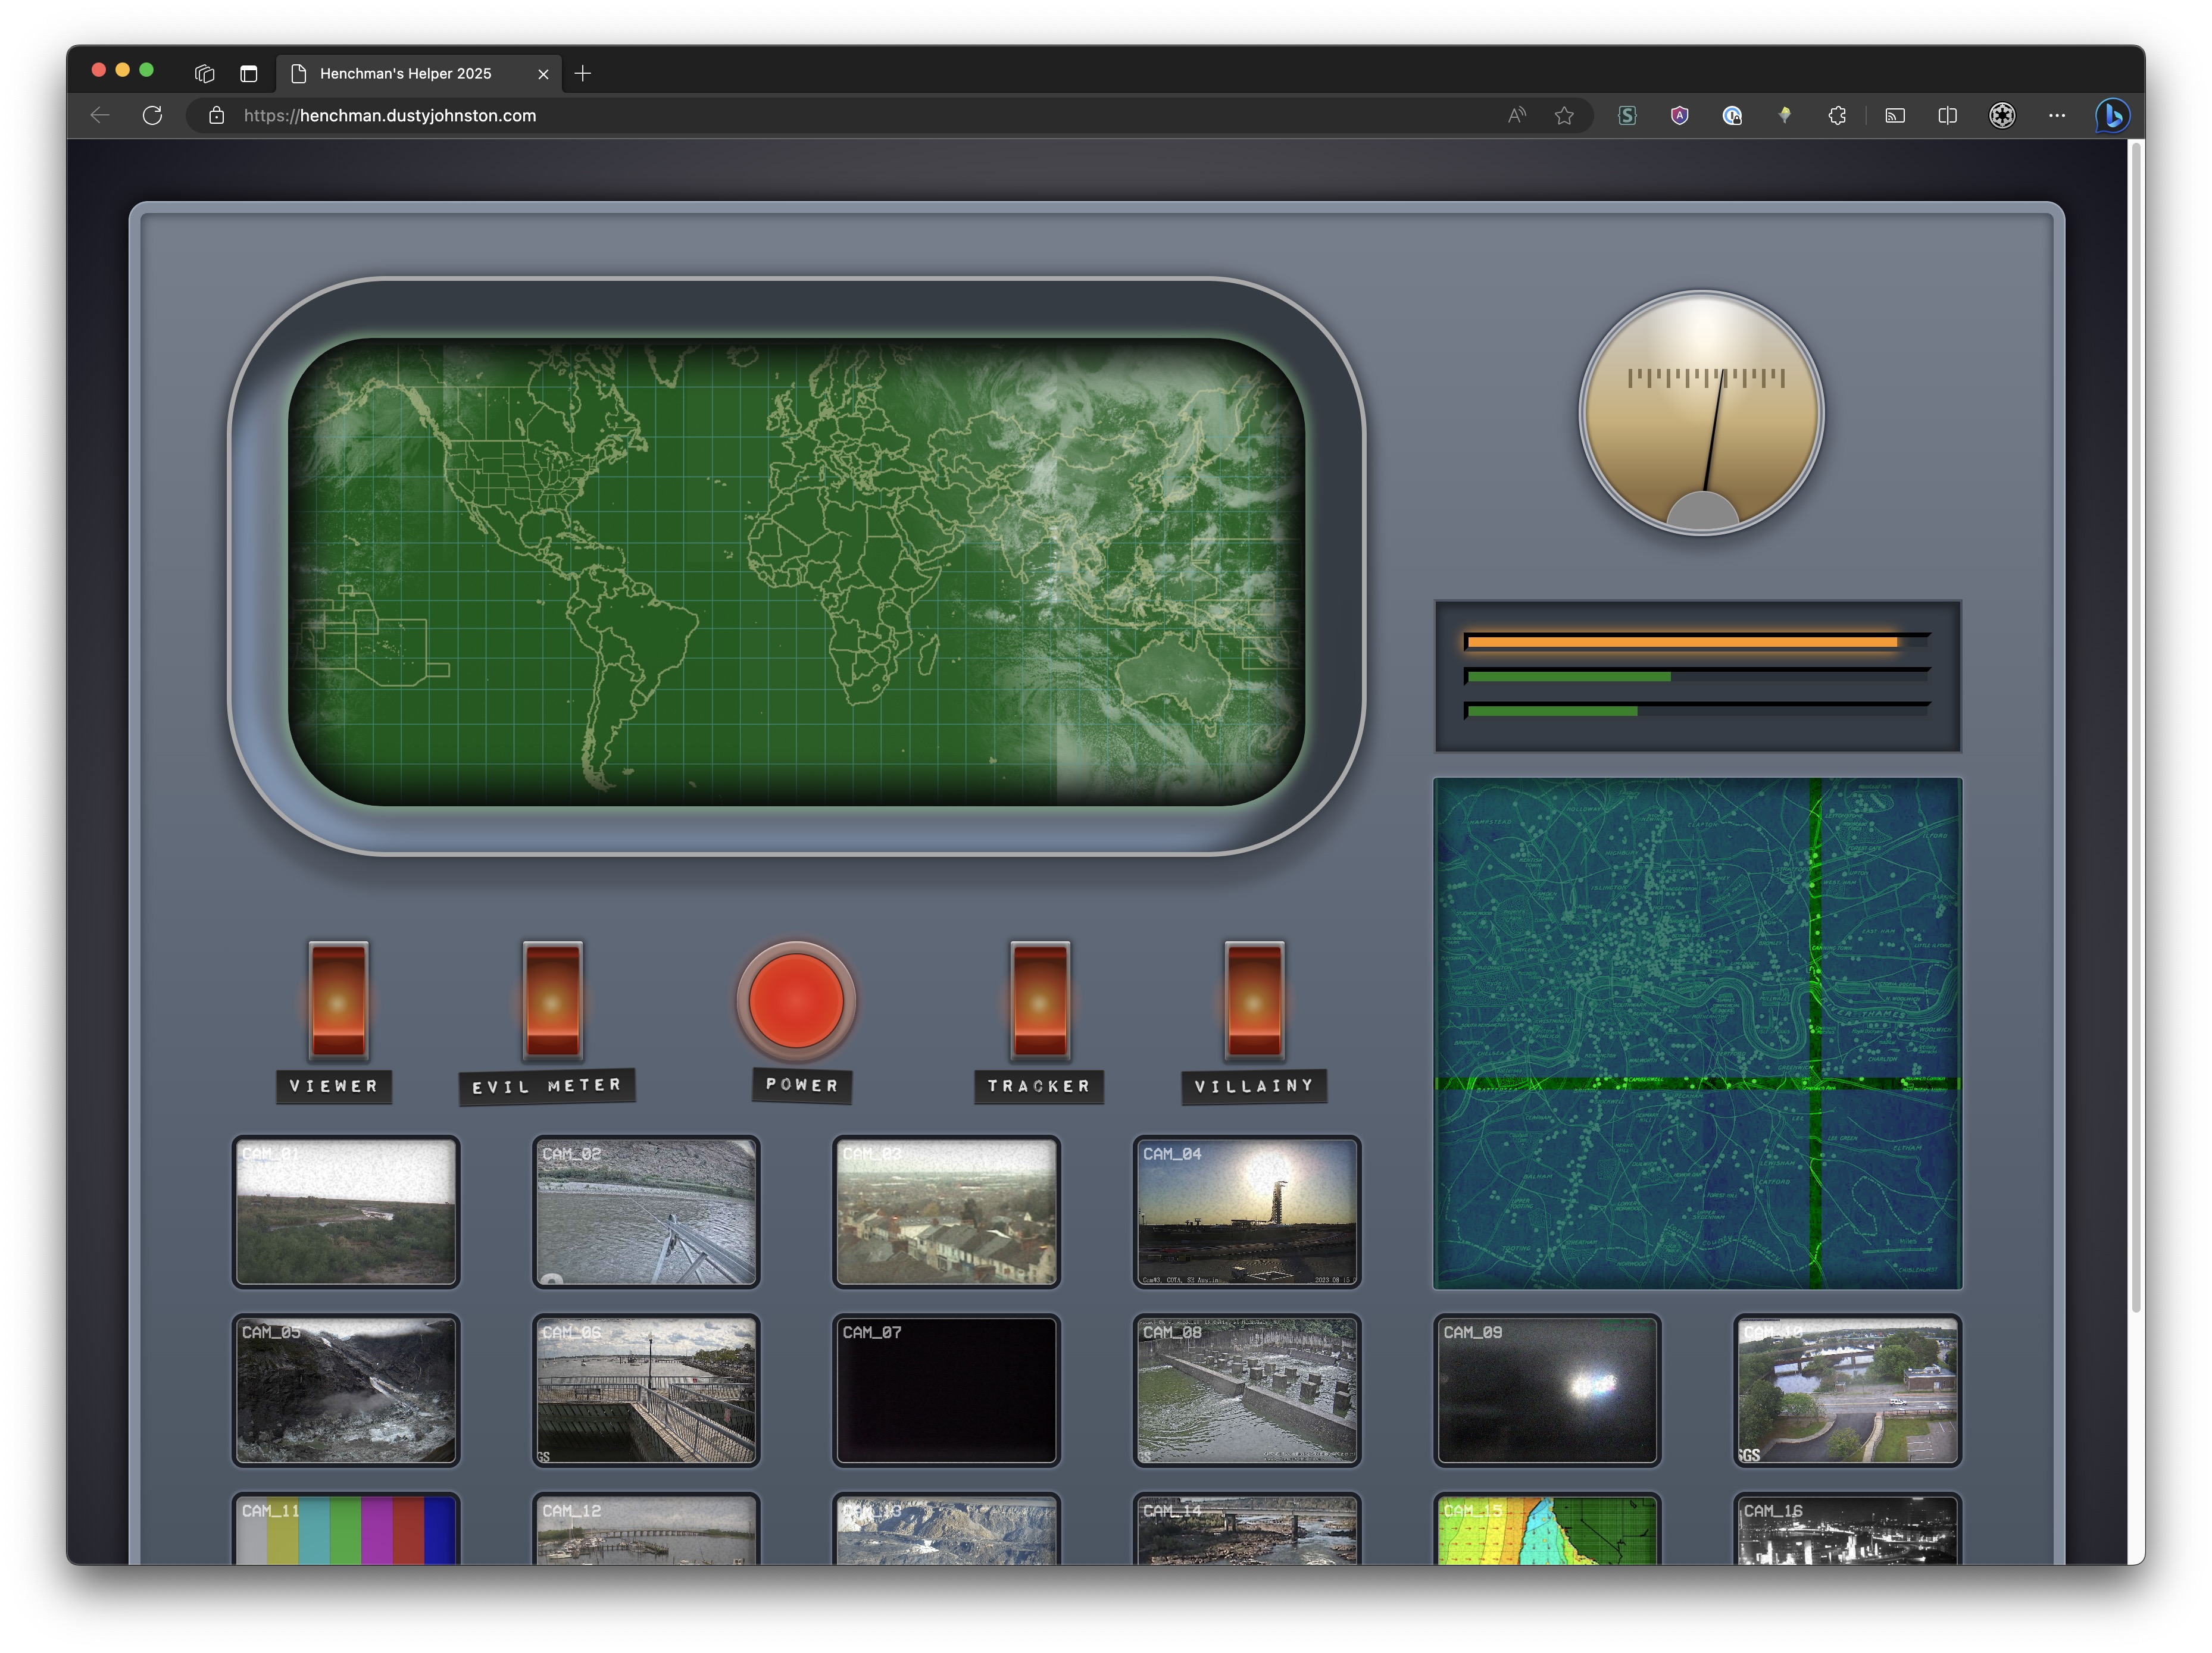This screenshot has height=1653, width=2212.
Task: Open the CAM_13 feed
Action: pos(946,1529)
